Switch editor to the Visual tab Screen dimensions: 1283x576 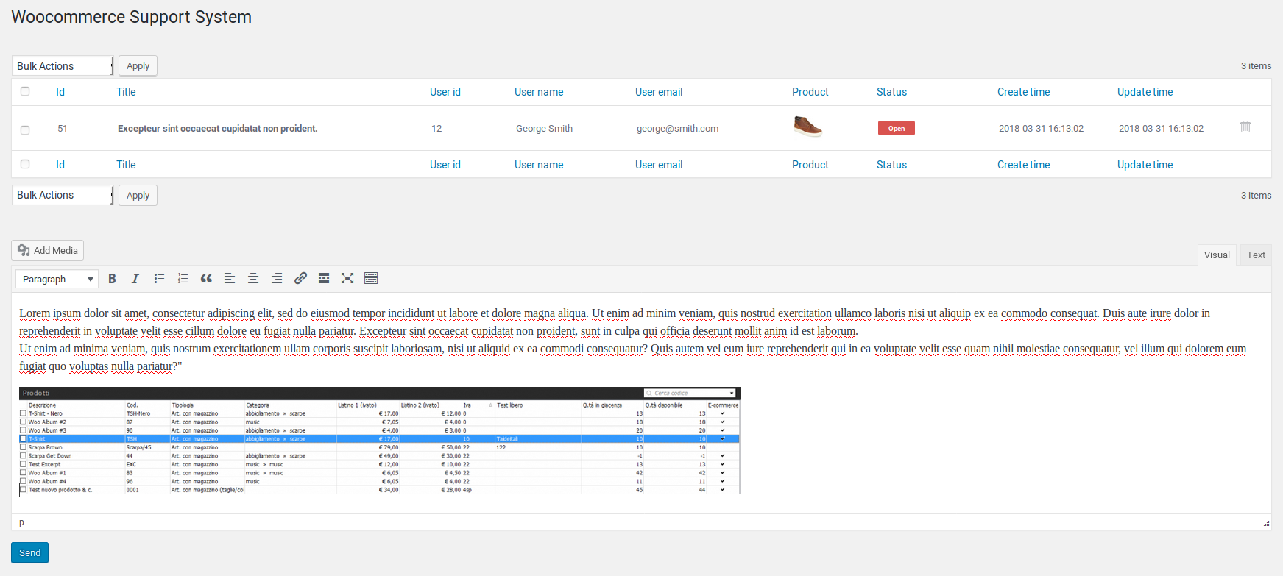click(1217, 255)
